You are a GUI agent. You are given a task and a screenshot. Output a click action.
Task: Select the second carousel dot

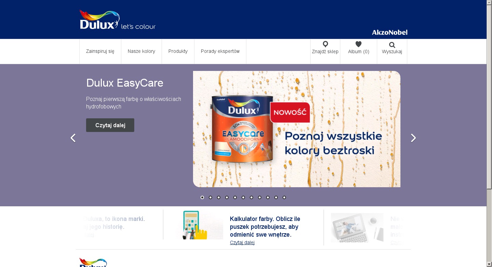click(x=210, y=197)
